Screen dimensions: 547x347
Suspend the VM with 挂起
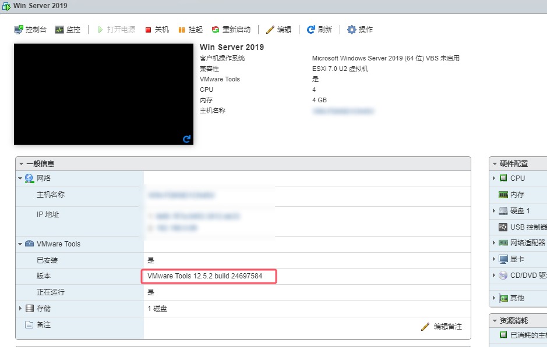tap(190, 30)
